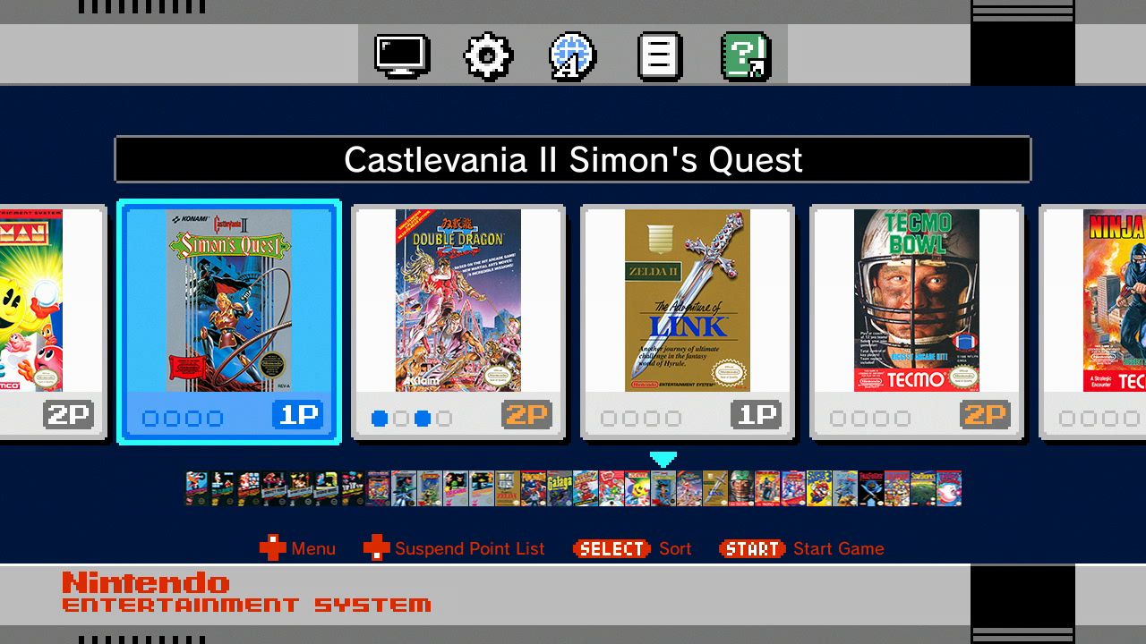
Task: Open the Legal Notices document icon
Action: [659, 56]
